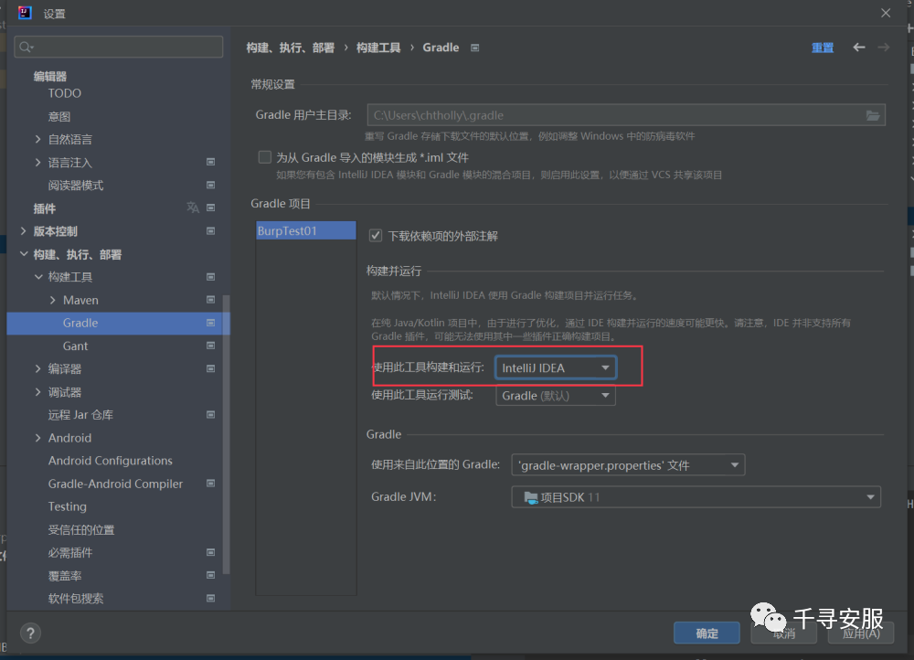Select Android Configurations settings page
914x660 pixels.
[111, 461]
